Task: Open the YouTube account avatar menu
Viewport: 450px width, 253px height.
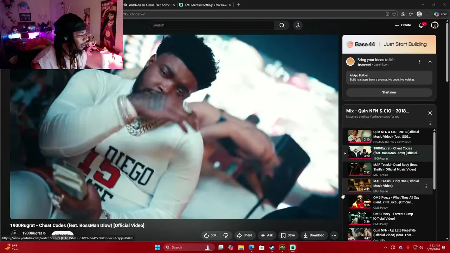Action: pyautogui.click(x=435, y=25)
